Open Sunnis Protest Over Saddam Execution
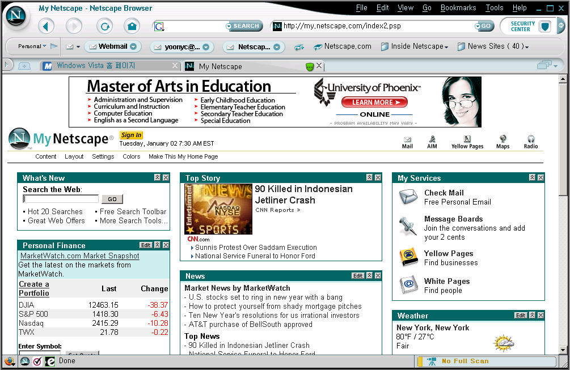This screenshot has width=570, height=370. click(256, 247)
